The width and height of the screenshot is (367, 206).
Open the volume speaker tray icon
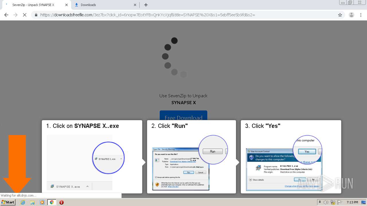pos(326,202)
